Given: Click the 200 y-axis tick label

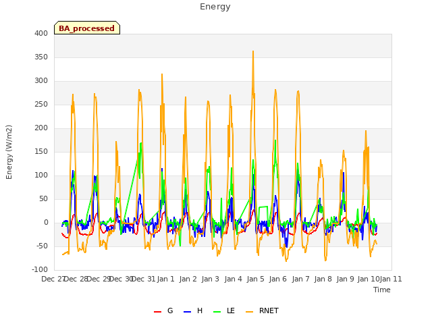Looking at the screenshot, I should 41,128.
